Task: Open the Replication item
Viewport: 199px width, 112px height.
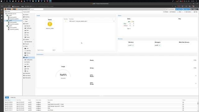Action: point(29,73)
